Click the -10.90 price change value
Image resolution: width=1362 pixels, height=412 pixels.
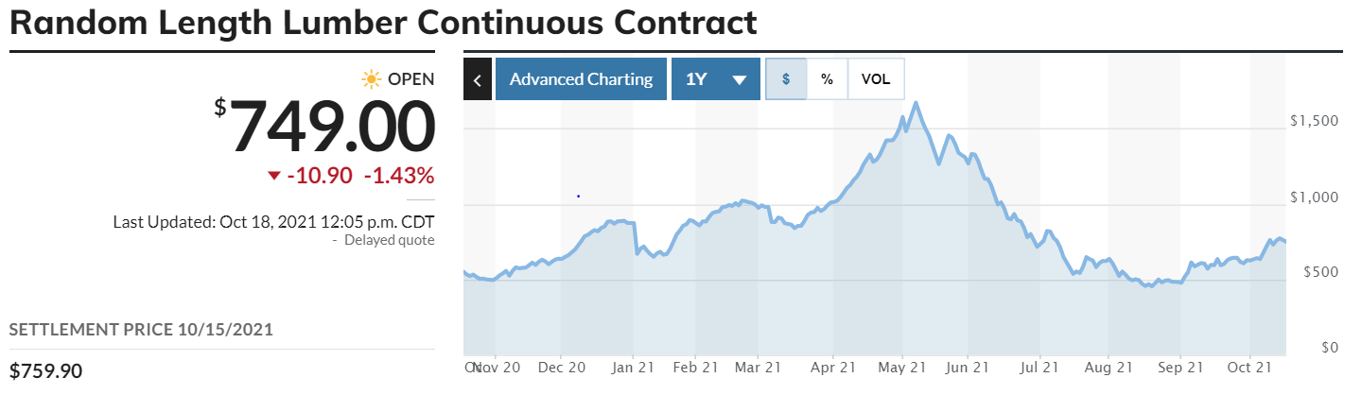320,176
